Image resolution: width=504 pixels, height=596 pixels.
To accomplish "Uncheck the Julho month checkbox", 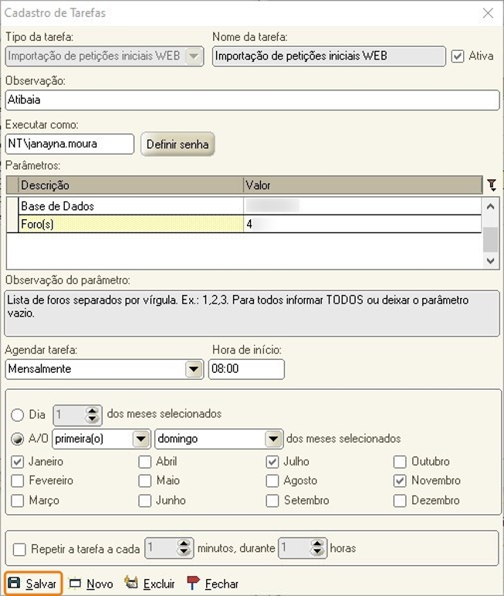I will click(x=272, y=462).
